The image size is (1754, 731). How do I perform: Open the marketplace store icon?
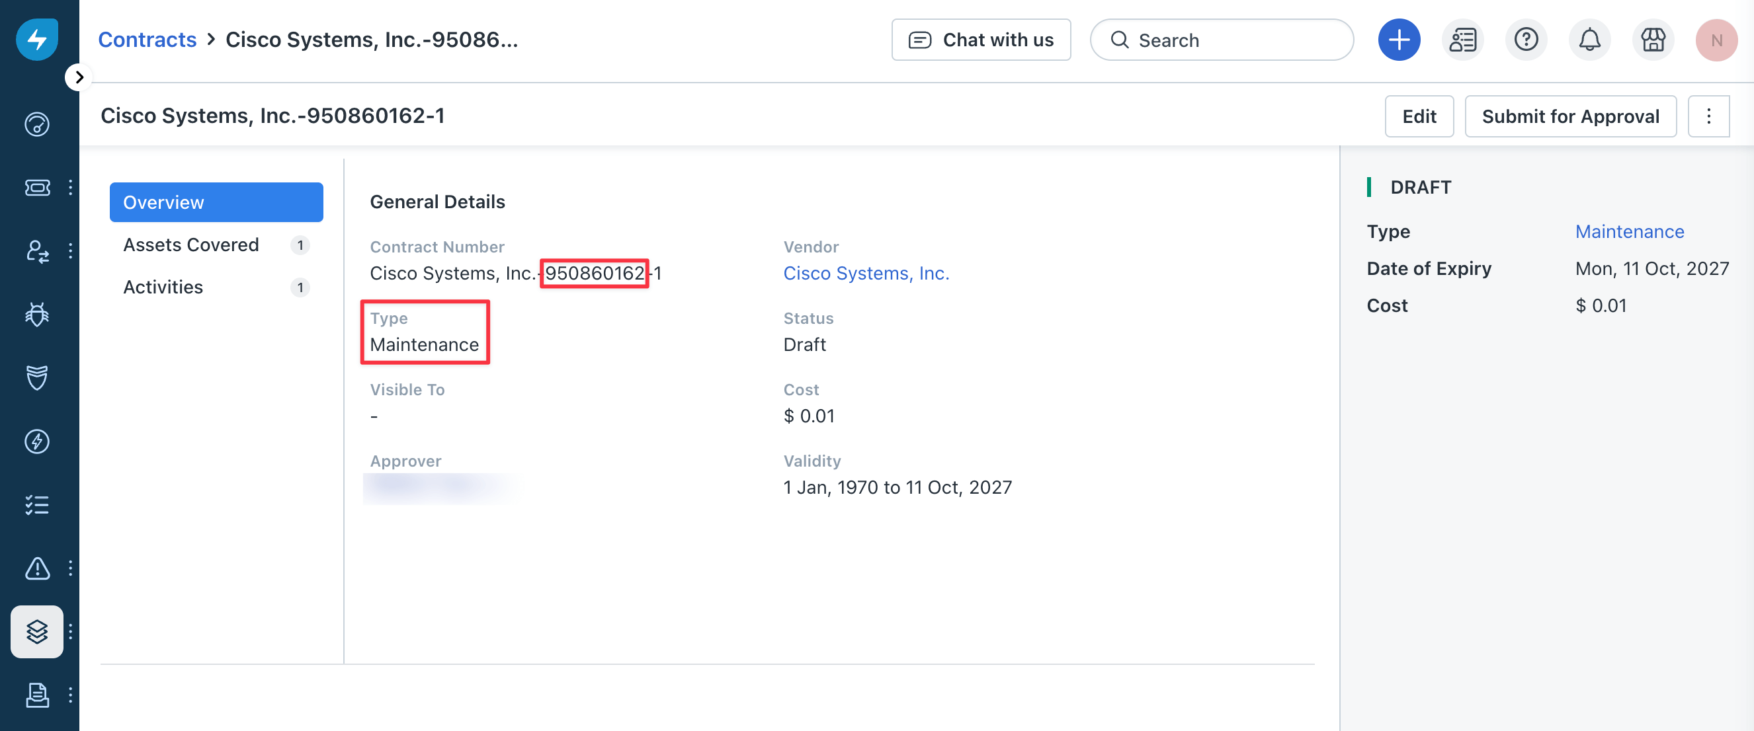pyautogui.click(x=1653, y=40)
